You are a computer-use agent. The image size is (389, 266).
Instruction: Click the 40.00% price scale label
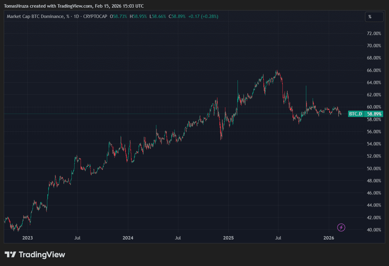(x=374, y=230)
